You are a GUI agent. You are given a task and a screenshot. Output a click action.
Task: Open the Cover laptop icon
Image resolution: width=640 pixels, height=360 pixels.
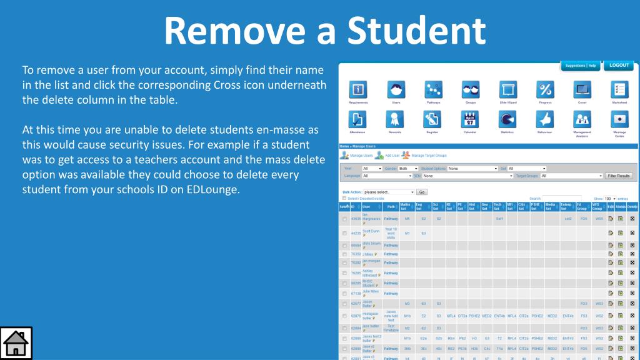pos(582,89)
